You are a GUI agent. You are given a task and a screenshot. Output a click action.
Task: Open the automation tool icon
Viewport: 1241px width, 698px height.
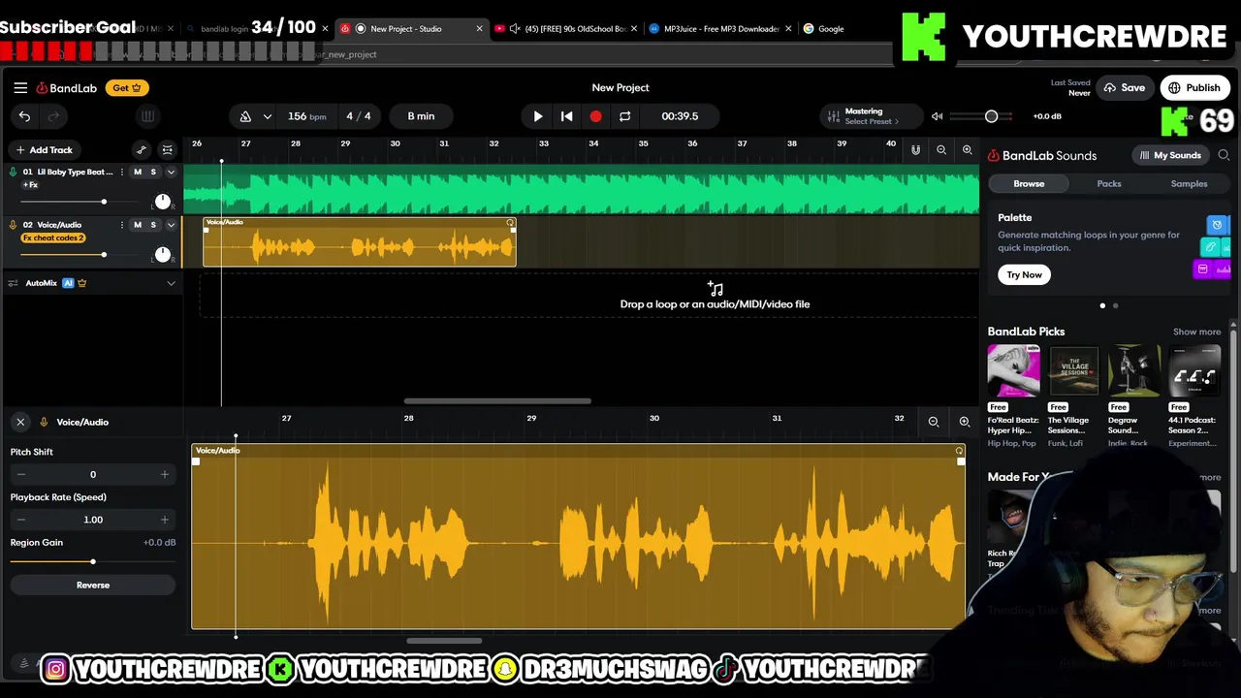point(142,150)
